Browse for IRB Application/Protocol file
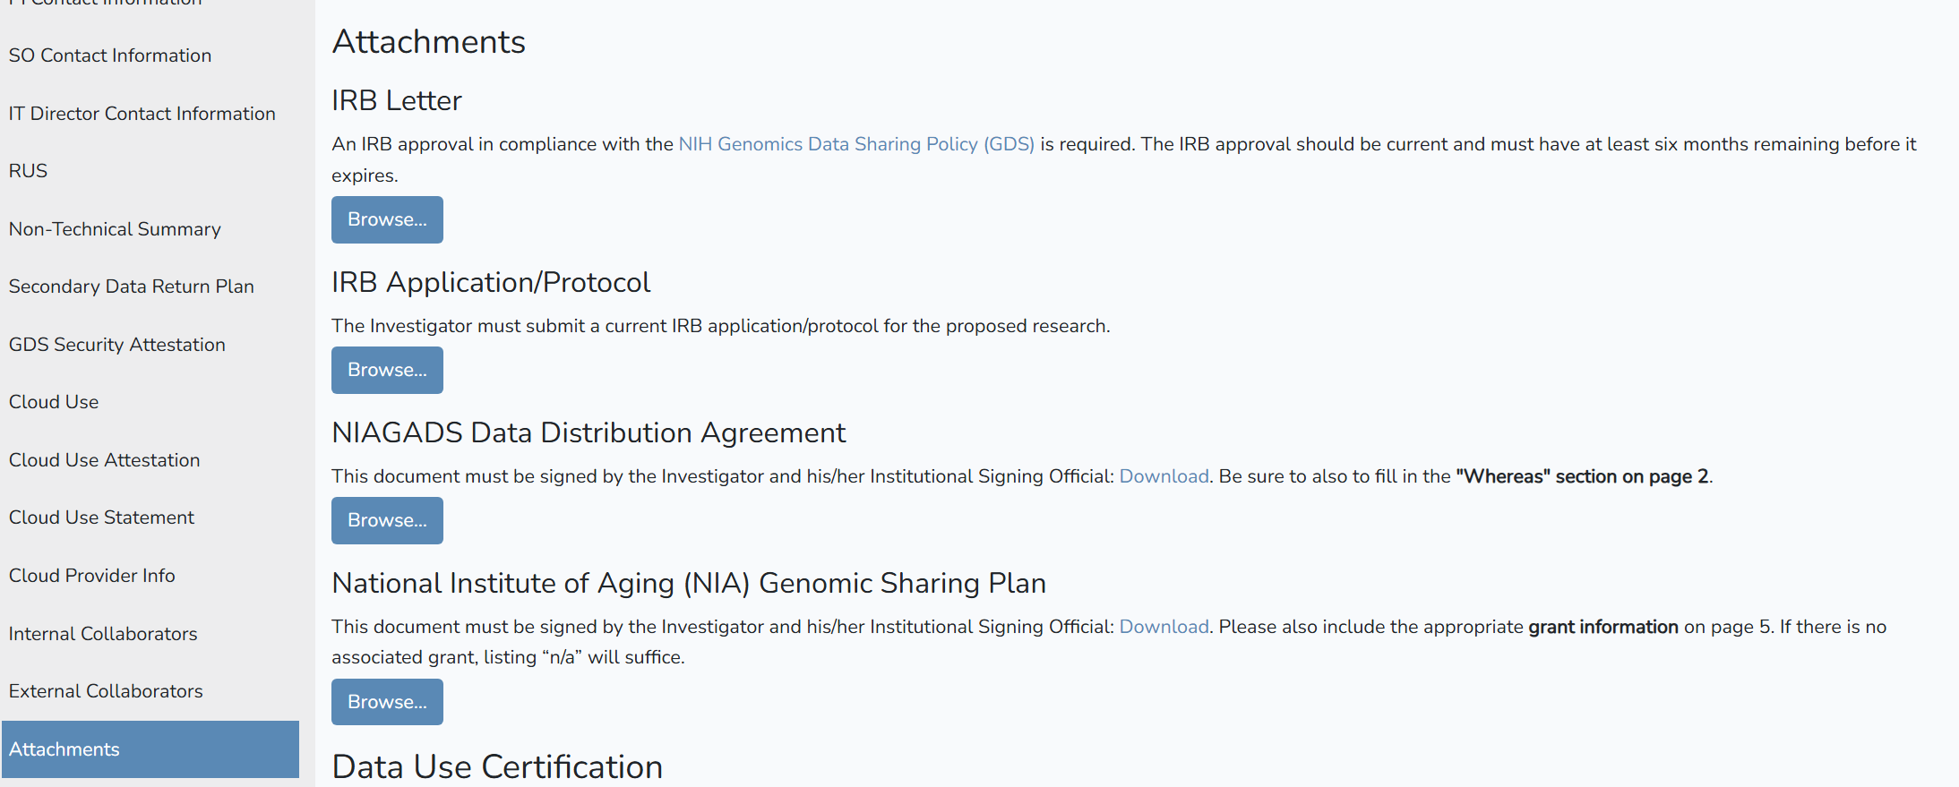This screenshot has width=1959, height=787. point(387,370)
